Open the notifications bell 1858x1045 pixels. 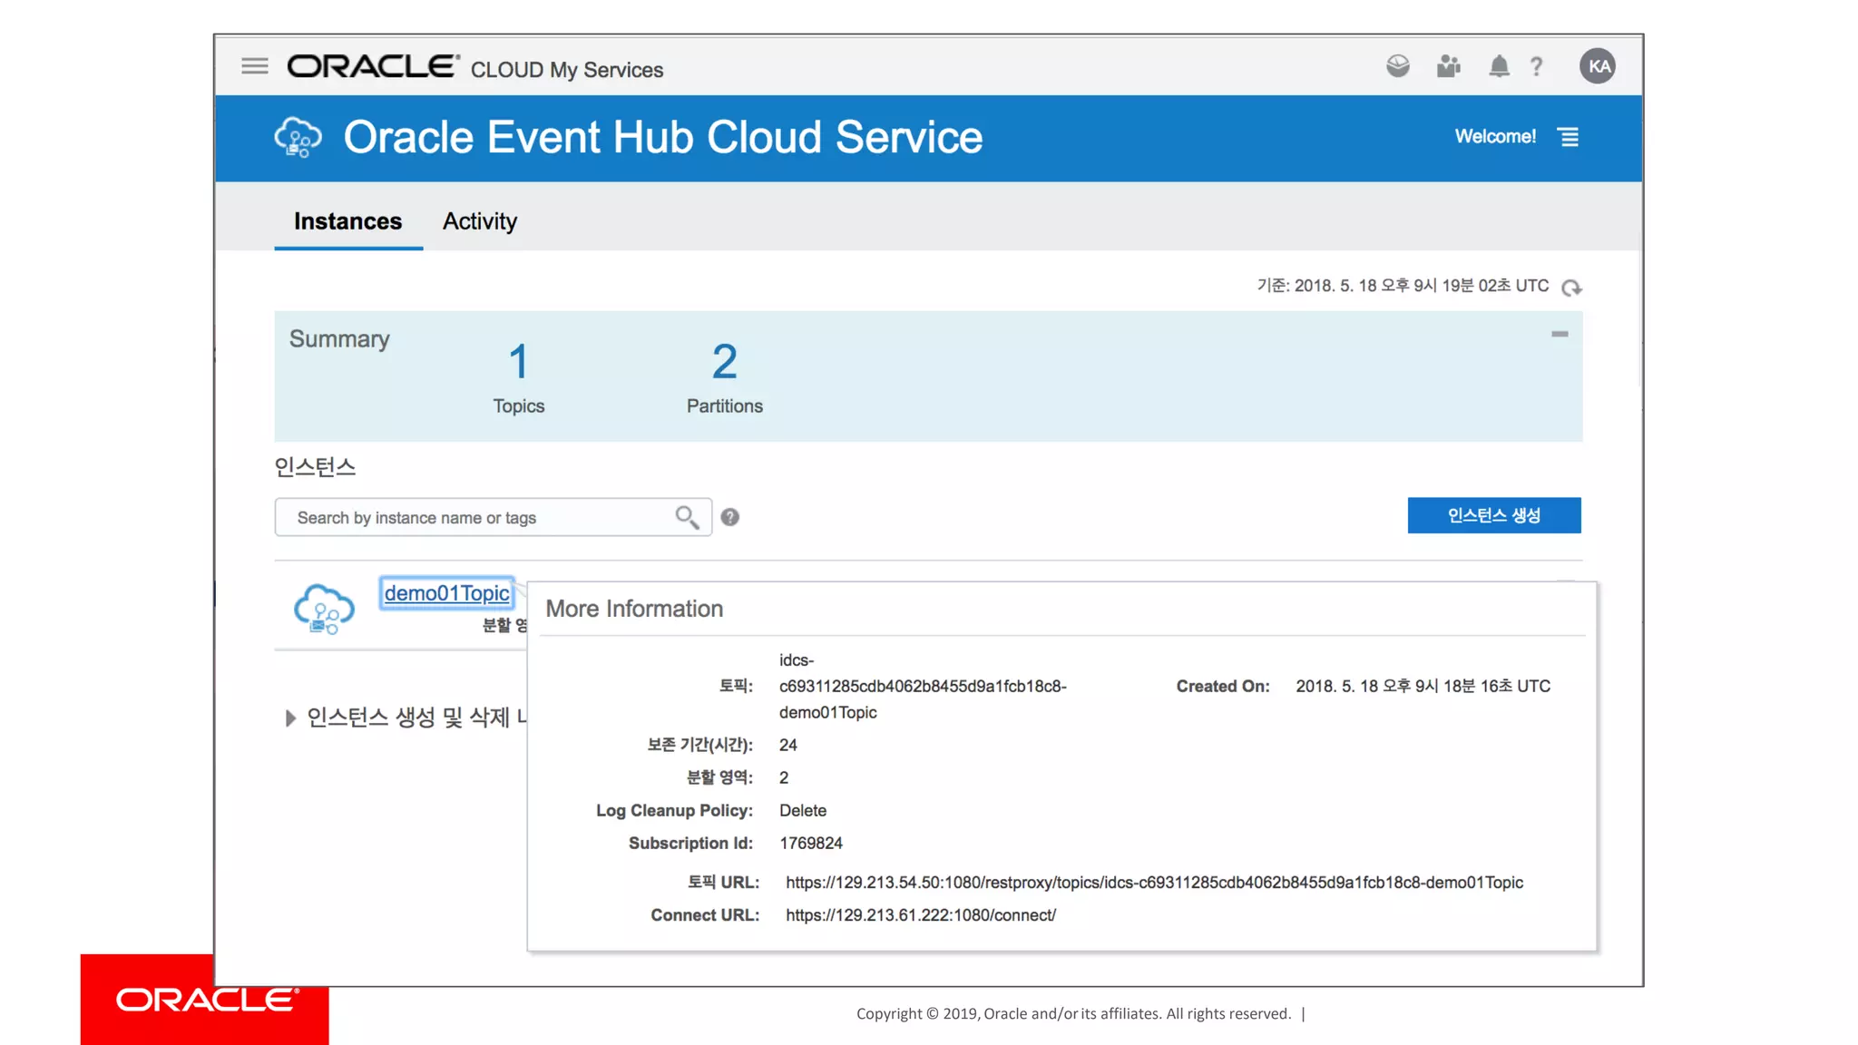point(1499,66)
